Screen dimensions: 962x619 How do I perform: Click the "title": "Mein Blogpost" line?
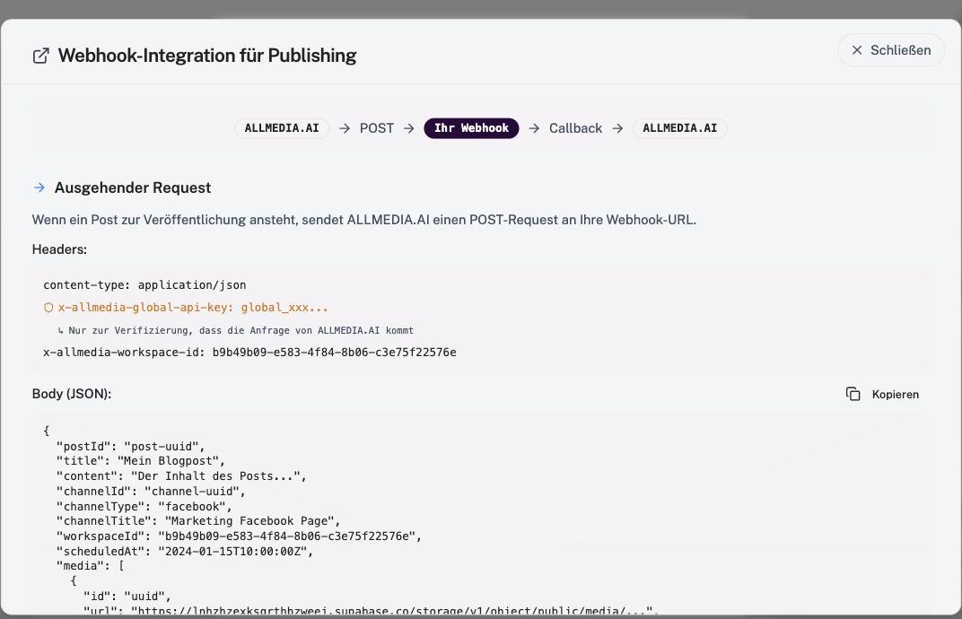(x=141, y=461)
